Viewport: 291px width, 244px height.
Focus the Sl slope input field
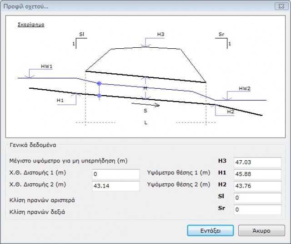257,198
